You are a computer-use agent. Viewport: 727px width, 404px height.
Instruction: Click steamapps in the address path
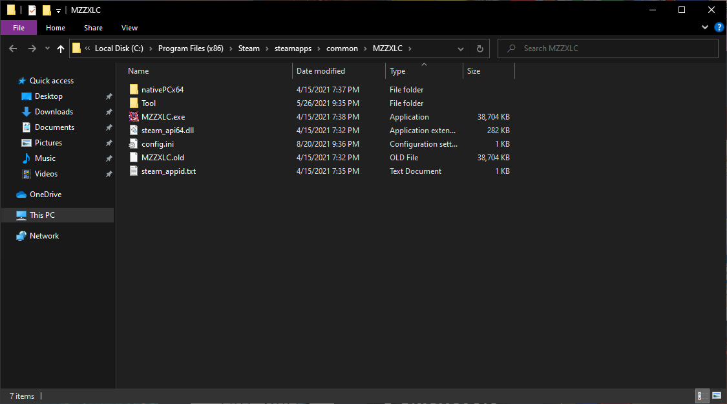pos(293,48)
